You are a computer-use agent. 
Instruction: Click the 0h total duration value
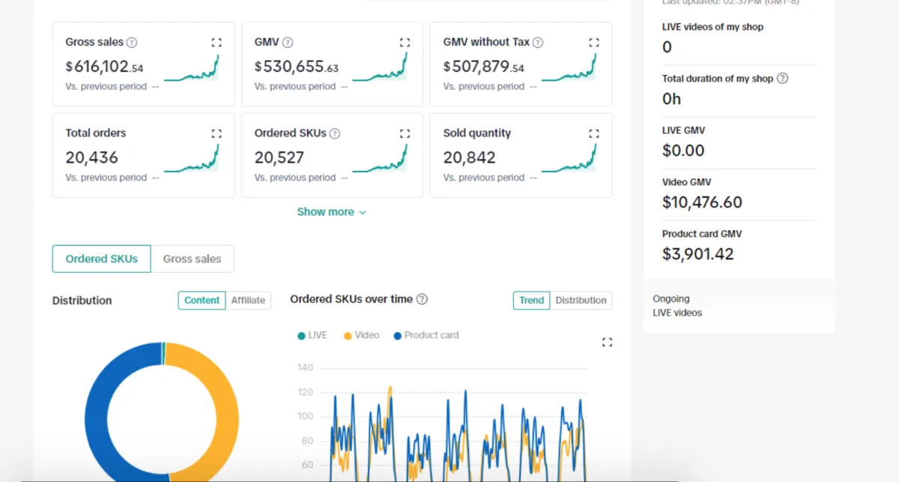(x=672, y=98)
